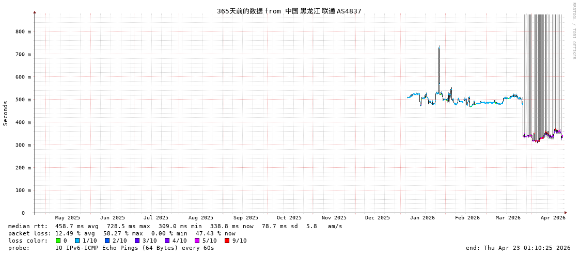This screenshot has width=579, height=255.
Task: Click the May 2025 x-axis label
Action: [68, 218]
